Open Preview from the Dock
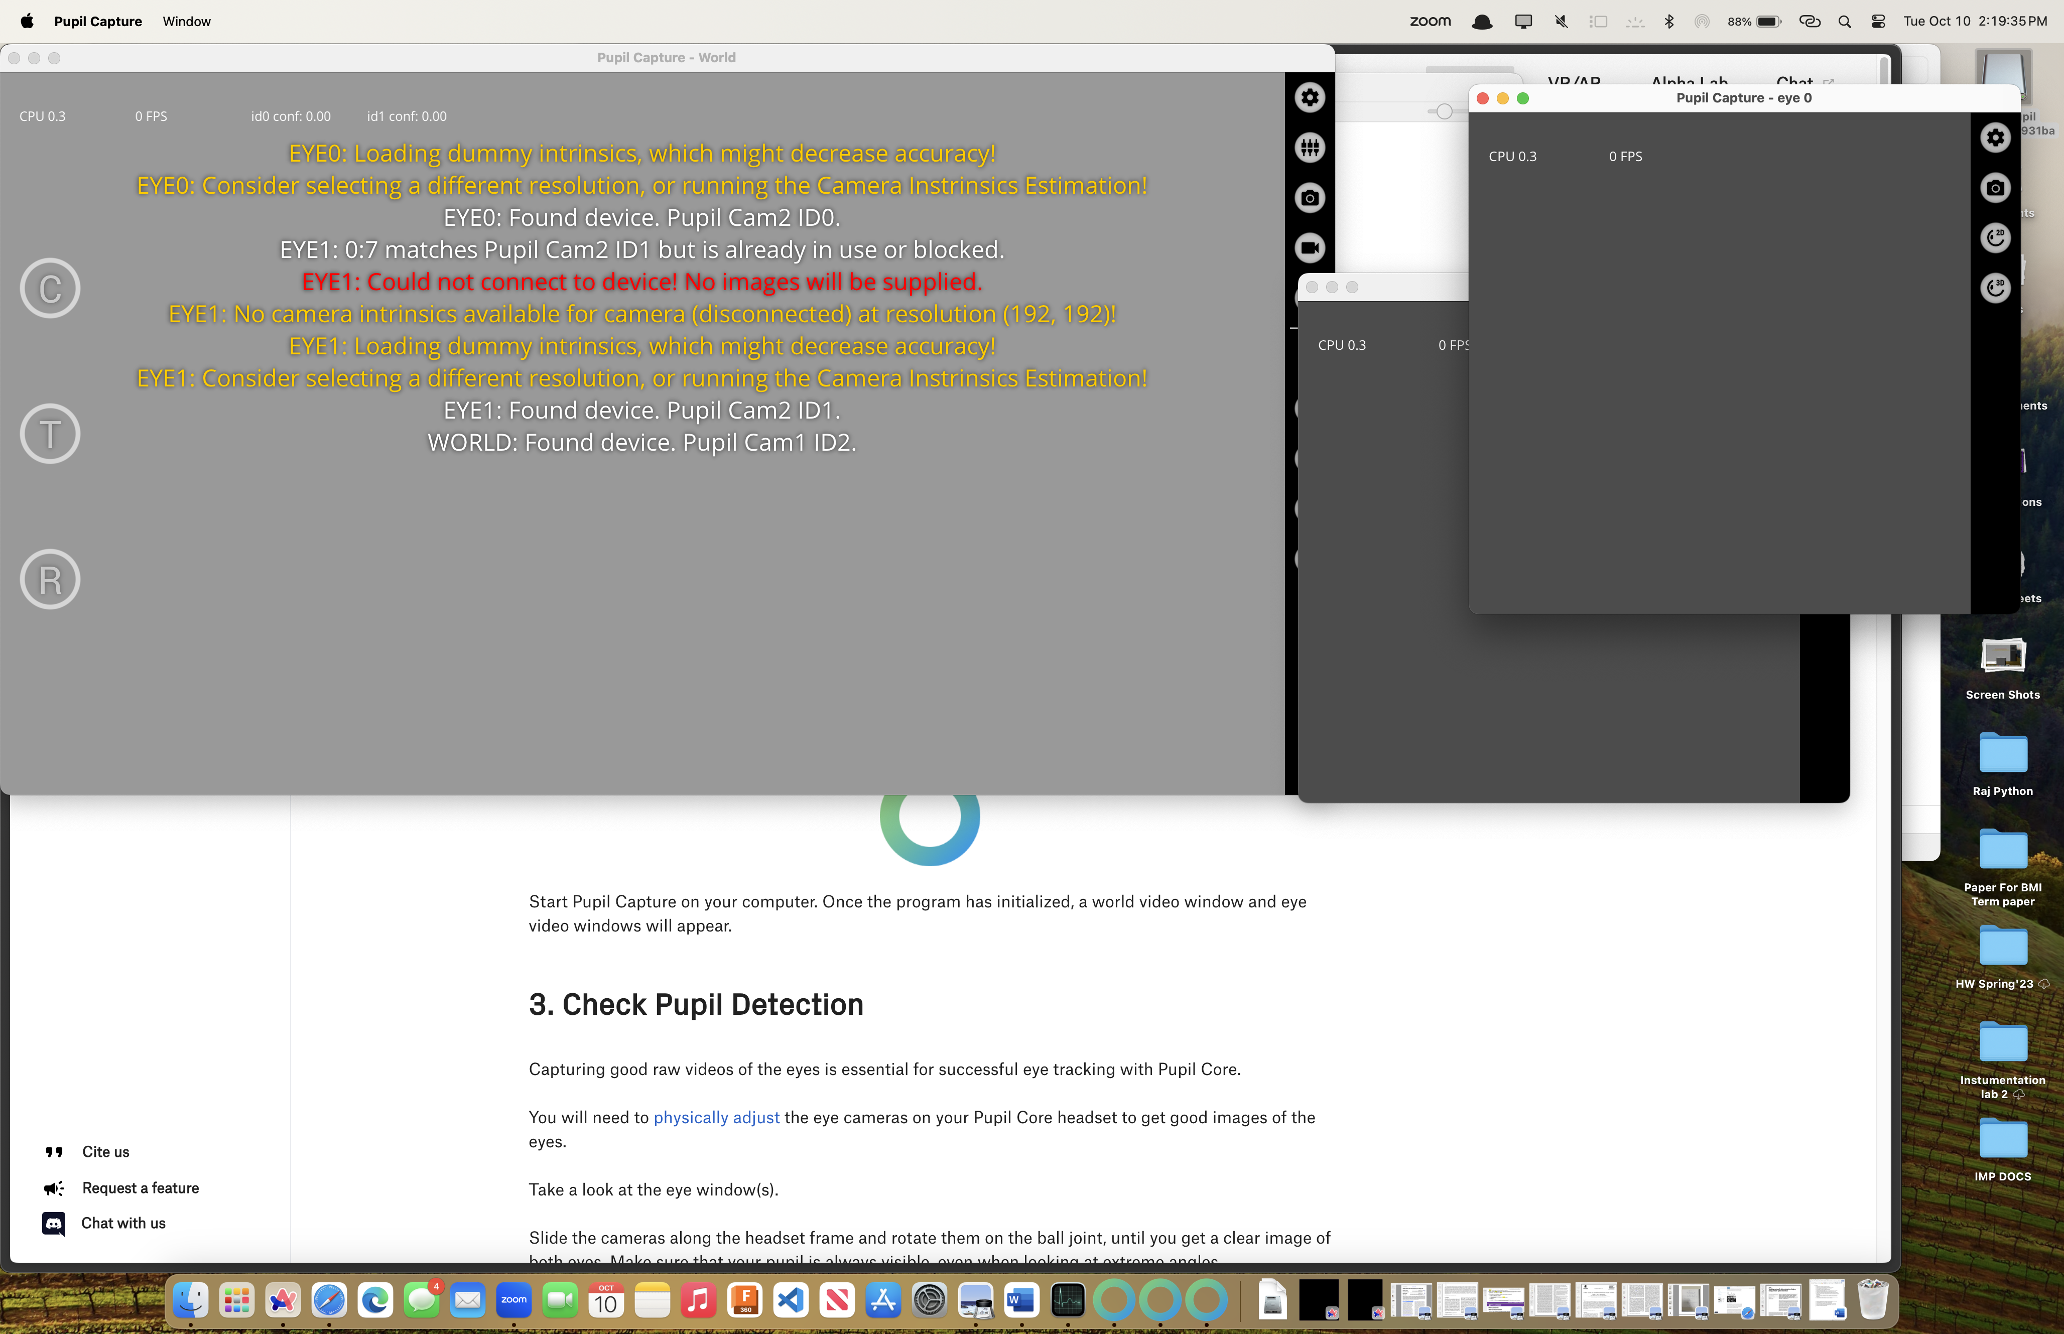The image size is (2064, 1334). pos(976,1300)
